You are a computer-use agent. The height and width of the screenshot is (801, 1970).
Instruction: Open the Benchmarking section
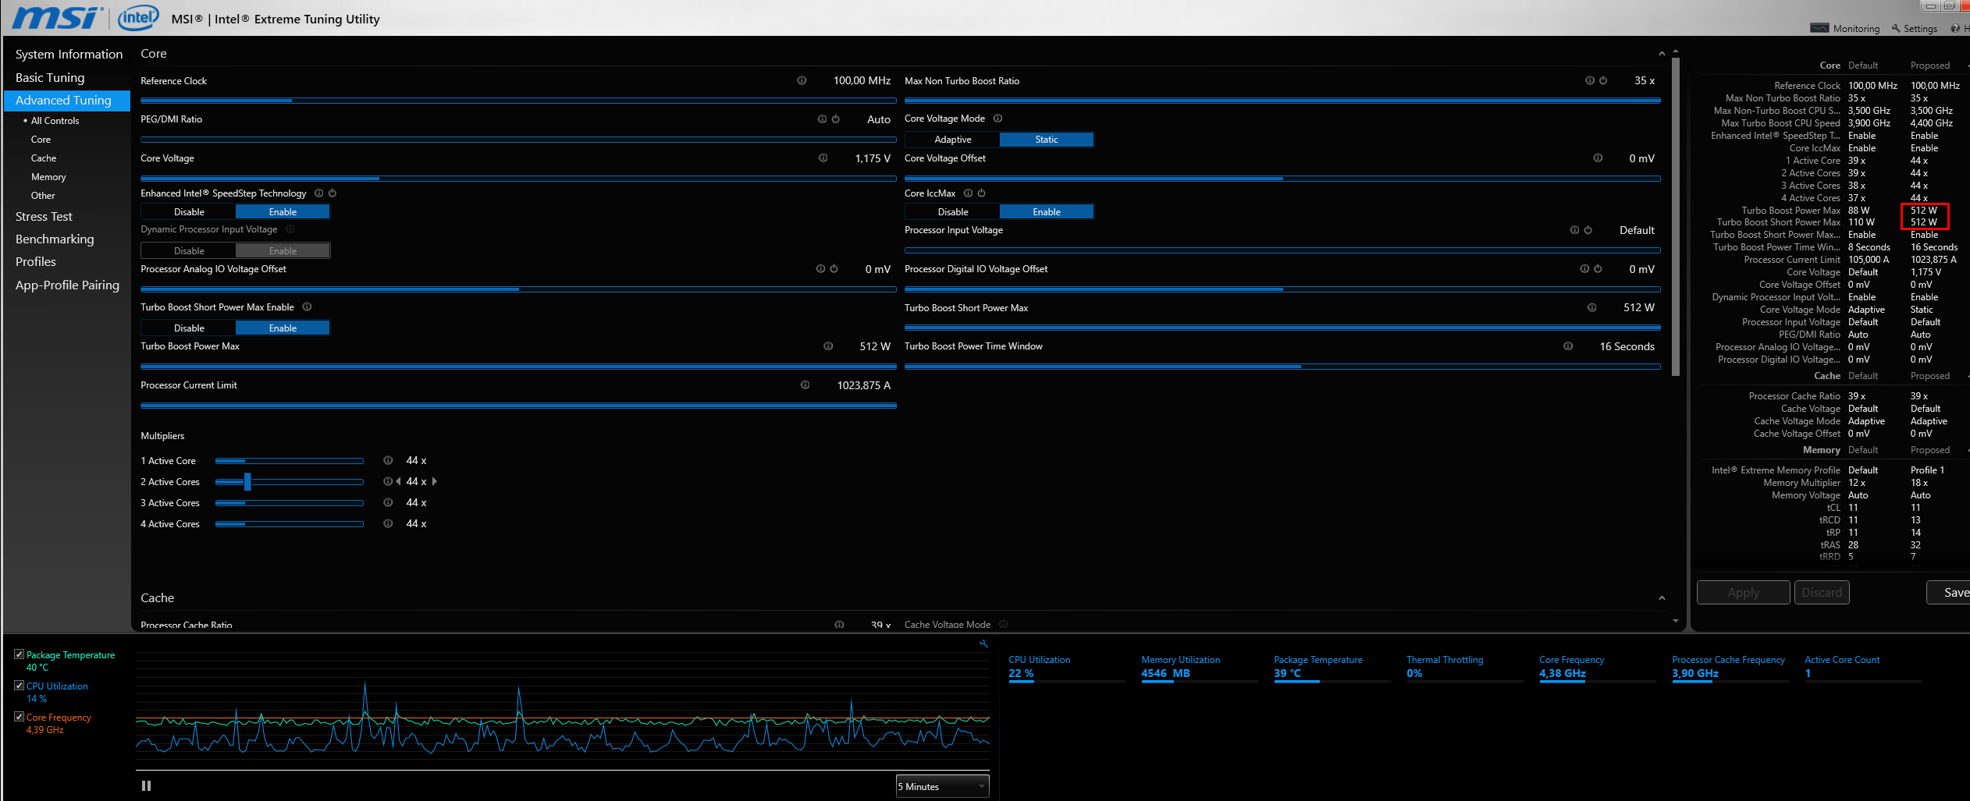coord(55,239)
